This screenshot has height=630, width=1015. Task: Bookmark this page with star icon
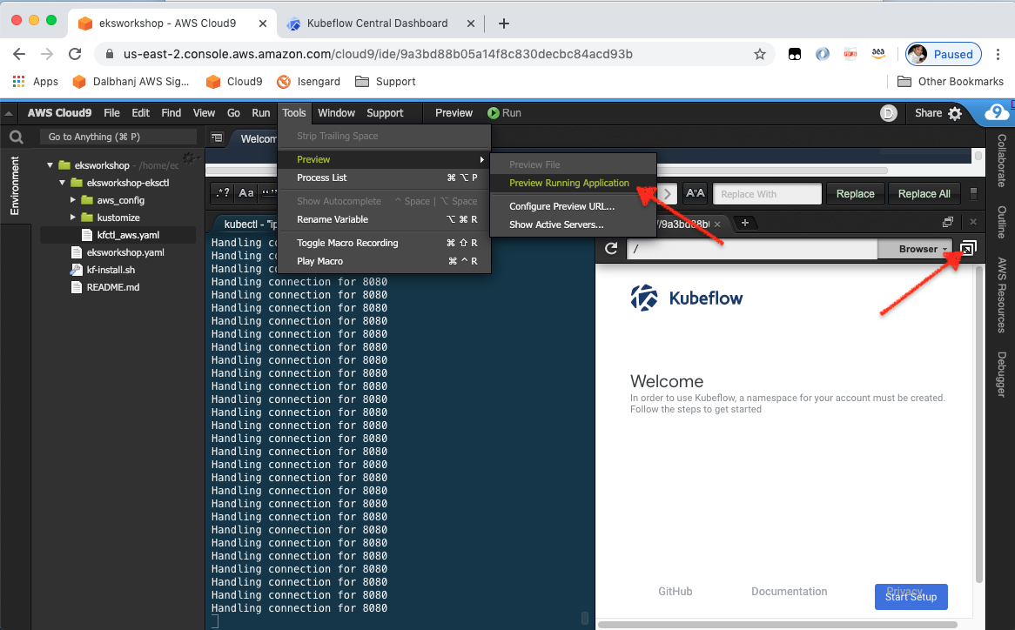[x=760, y=54]
